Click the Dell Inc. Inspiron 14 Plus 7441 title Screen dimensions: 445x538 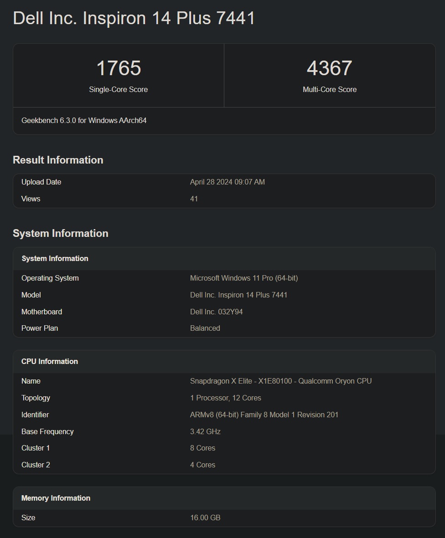coord(133,18)
